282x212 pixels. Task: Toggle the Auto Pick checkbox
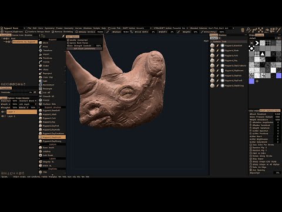click(109, 28)
